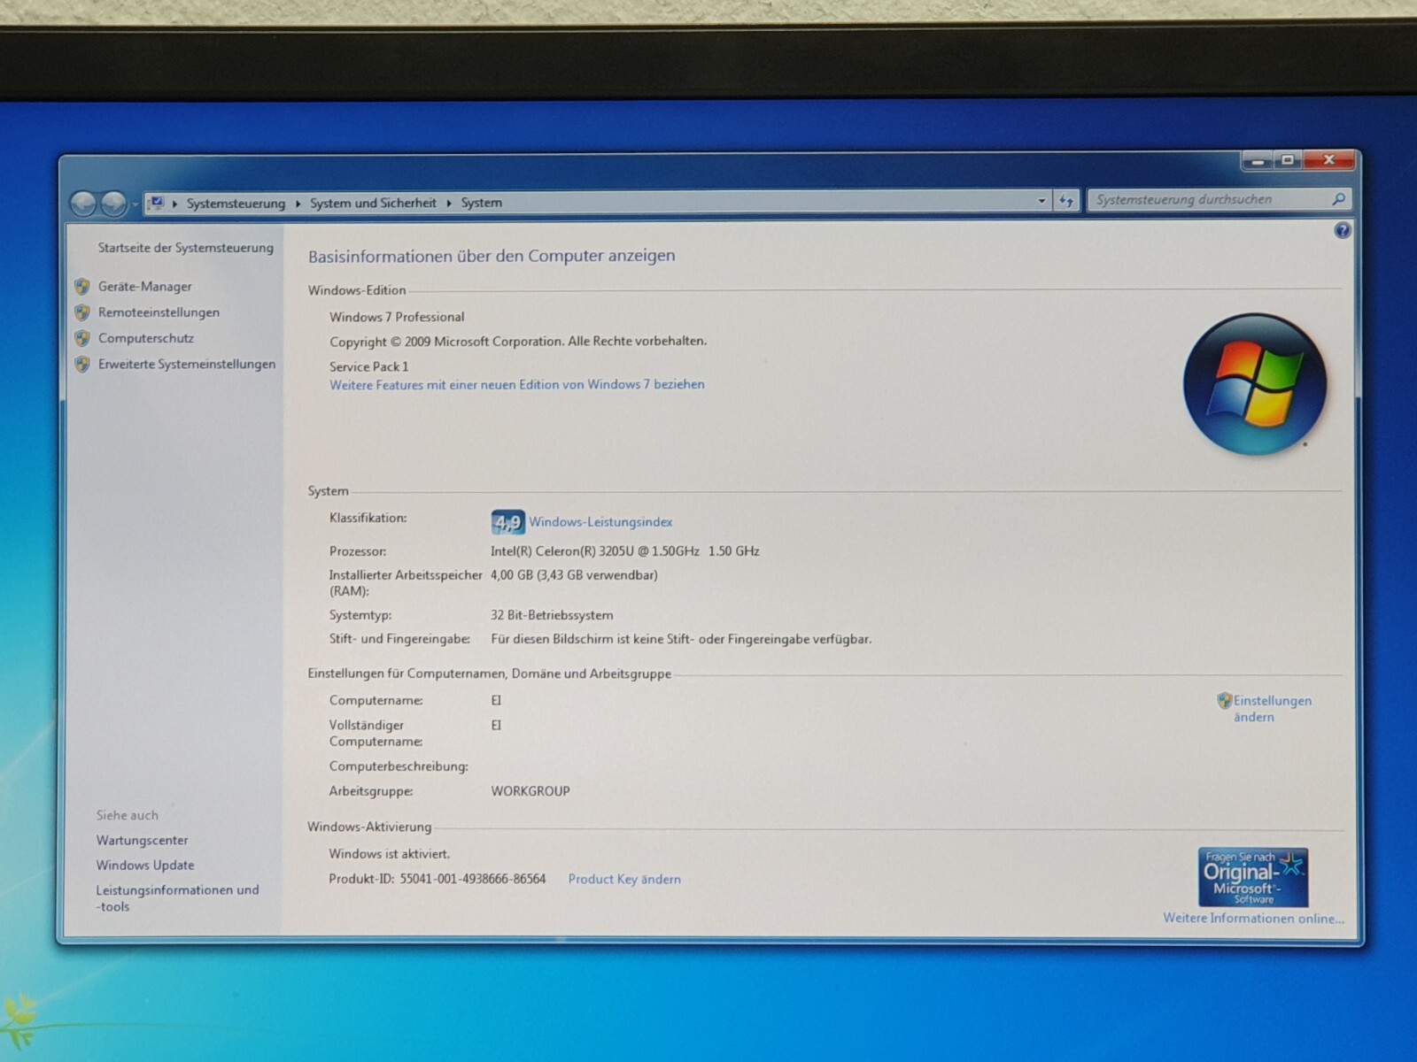Click the Original Microsoft Software badge

(1253, 877)
